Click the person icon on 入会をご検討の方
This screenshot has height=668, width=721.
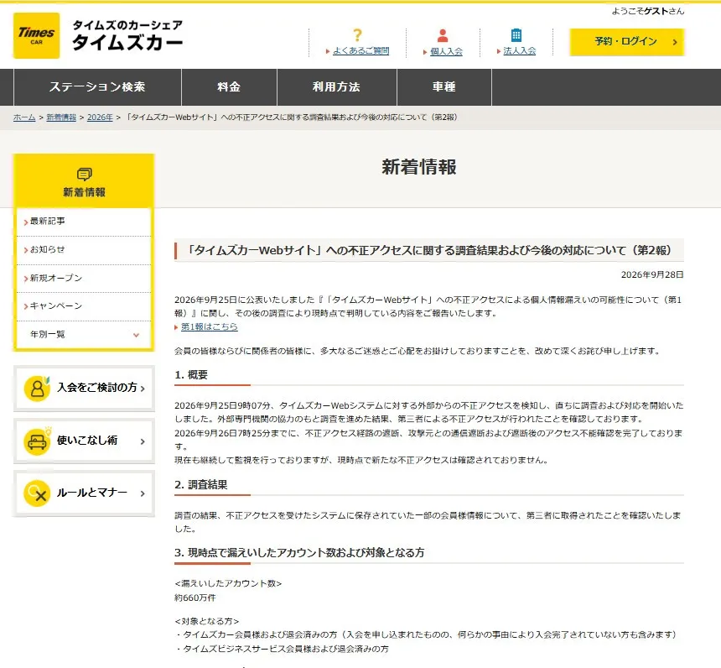(x=37, y=389)
